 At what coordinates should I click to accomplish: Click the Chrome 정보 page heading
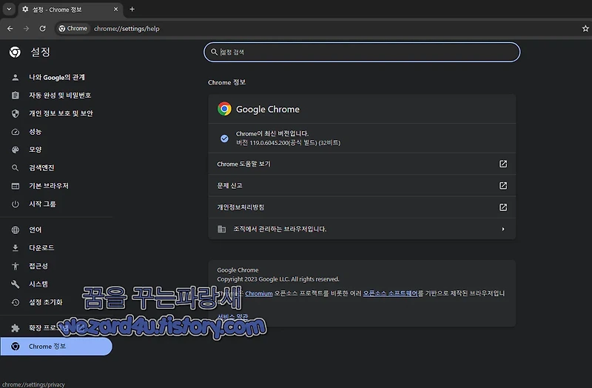click(226, 82)
